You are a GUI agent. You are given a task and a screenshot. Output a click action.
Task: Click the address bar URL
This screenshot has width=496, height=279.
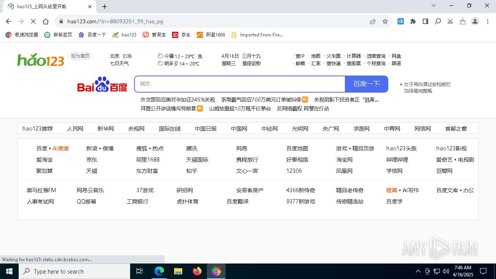pos(115,22)
